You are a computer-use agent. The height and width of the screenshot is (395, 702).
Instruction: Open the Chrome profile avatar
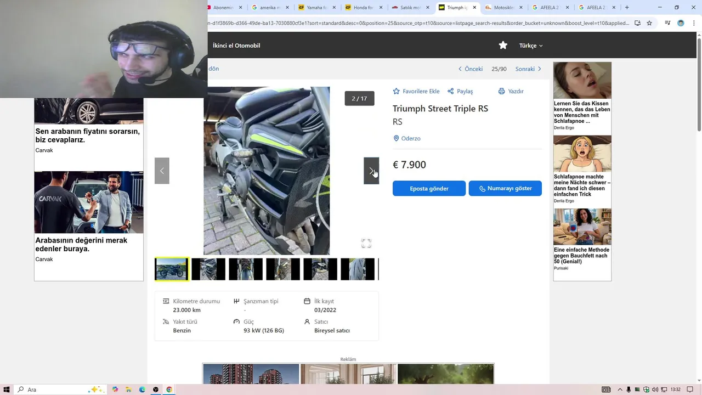[681, 23]
